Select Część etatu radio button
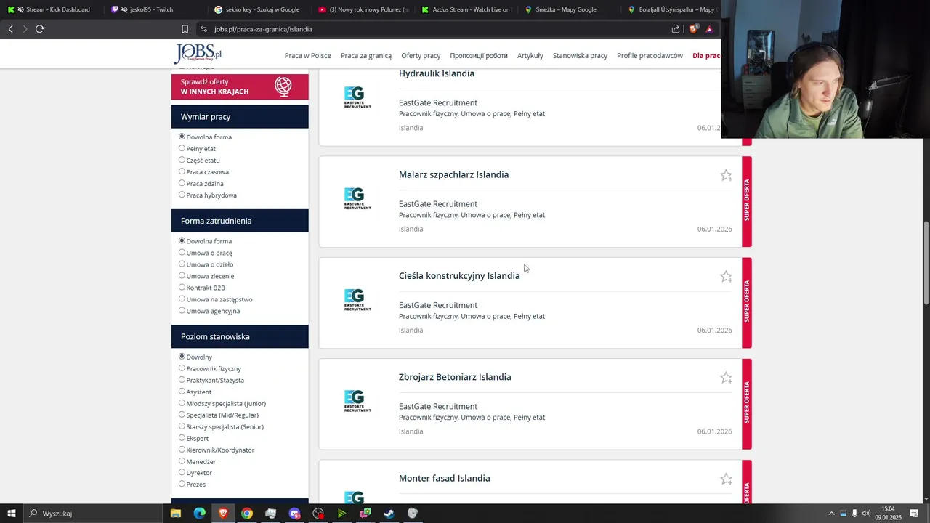Screen dimensions: 930x523 [x=182, y=160]
